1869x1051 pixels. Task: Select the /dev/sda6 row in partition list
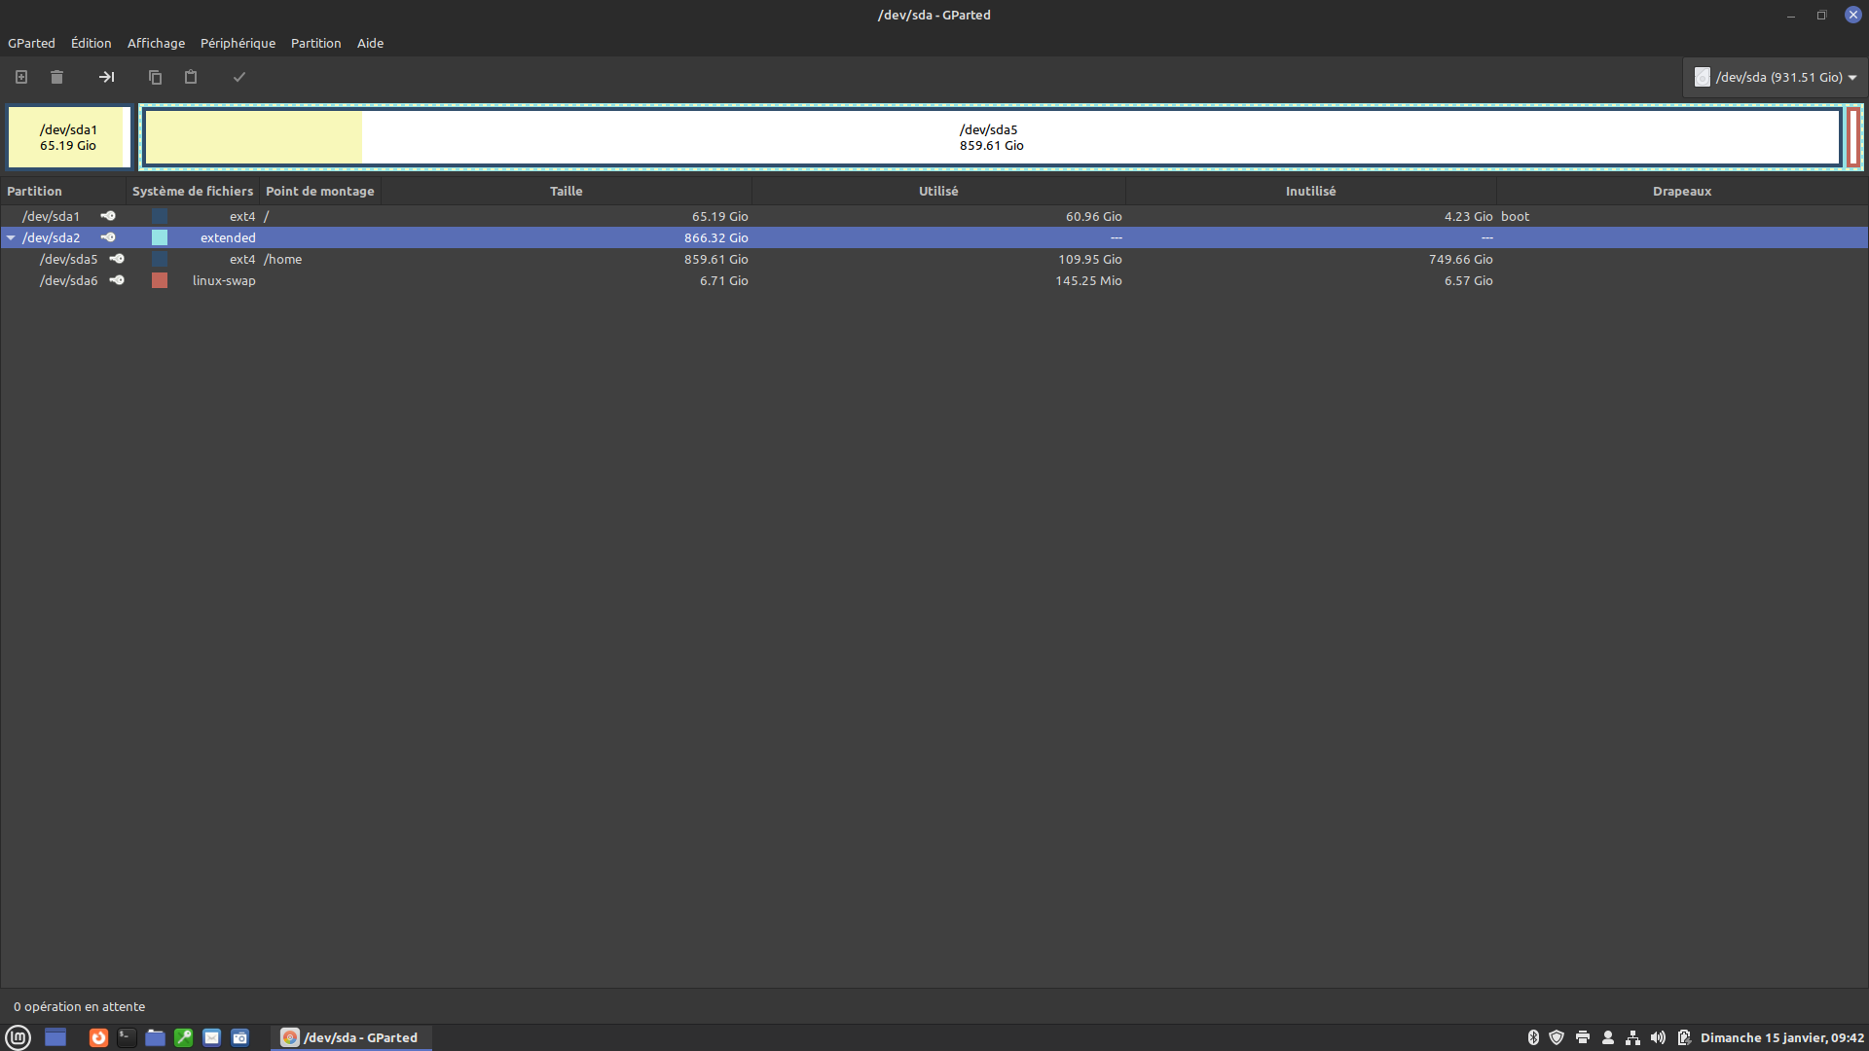pos(934,280)
